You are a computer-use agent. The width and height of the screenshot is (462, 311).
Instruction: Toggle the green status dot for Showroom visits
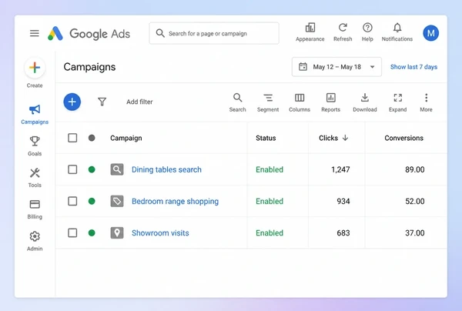point(92,232)
